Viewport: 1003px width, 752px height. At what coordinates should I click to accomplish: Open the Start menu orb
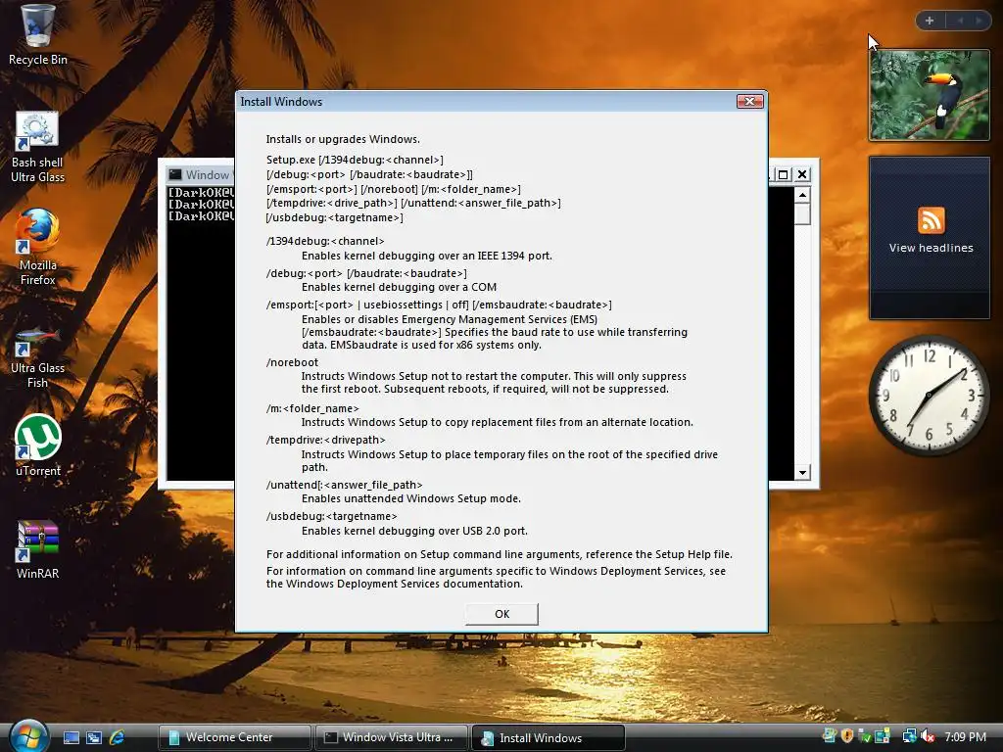pyautogui.click(x=28, y=736)
